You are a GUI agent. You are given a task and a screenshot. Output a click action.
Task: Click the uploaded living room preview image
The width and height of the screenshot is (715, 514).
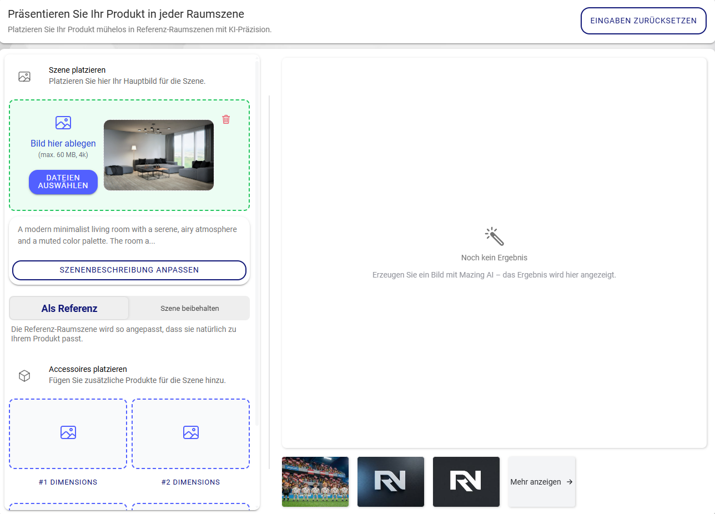(159, 155)
